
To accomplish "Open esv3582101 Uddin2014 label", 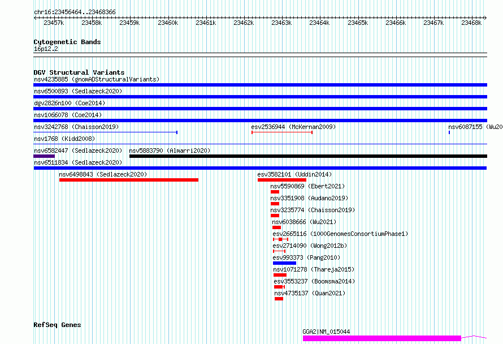I will [294, 174].
